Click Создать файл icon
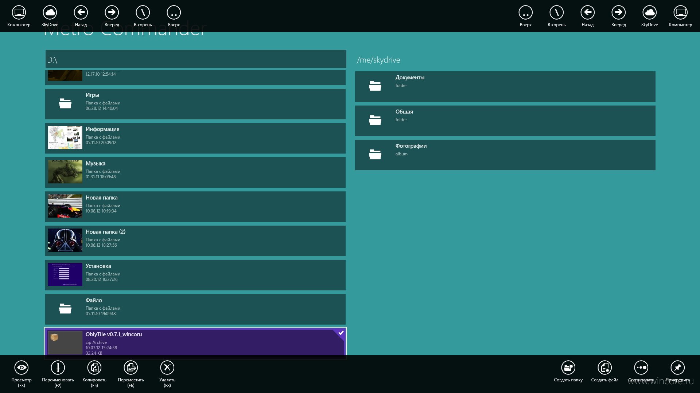This screenshot has height=393, width=700. (605, 368)
